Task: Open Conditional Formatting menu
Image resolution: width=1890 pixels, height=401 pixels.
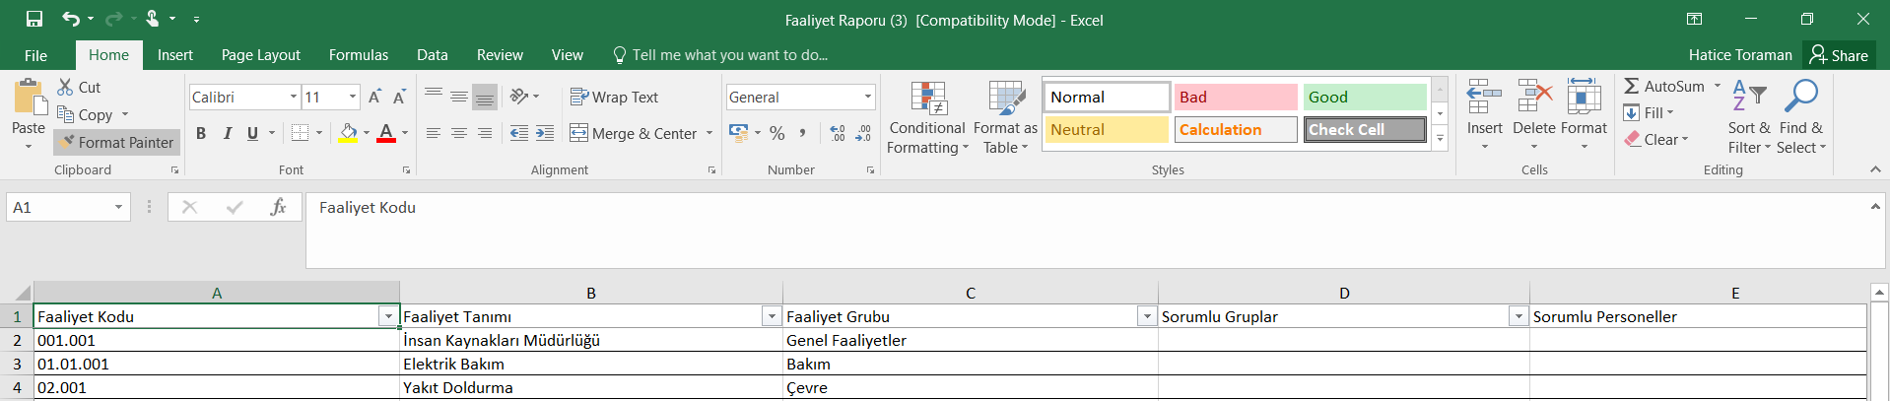Action: (926, 118)
